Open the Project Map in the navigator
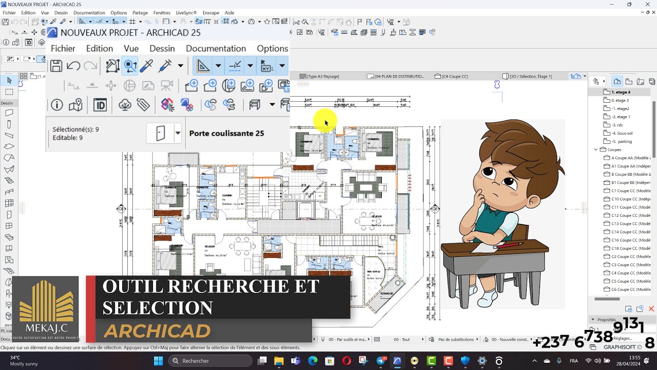The image size is (657, 370). click(617, 81)
